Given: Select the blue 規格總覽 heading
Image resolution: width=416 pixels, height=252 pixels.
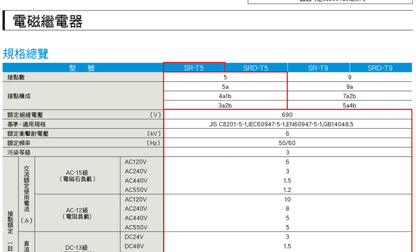Looking at the screenshot, I should point(26,54).
